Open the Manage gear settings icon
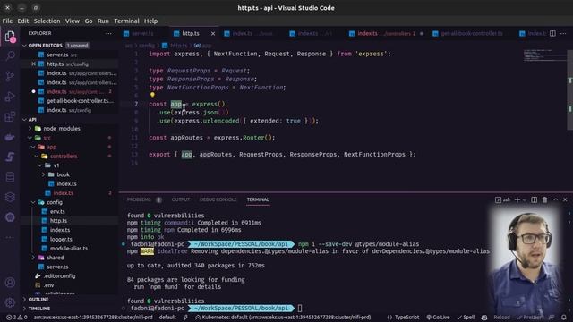The image size is (573, 322). coord(10,302)
